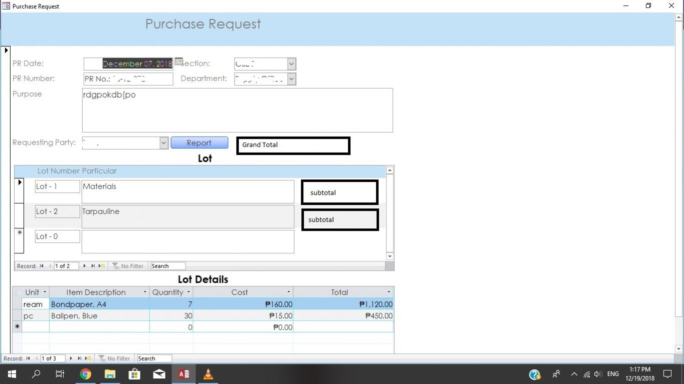The height and width of the screenshot is (384, 684).
Task: Open Task View on the taskbar
Action: [x=60, y=374]
